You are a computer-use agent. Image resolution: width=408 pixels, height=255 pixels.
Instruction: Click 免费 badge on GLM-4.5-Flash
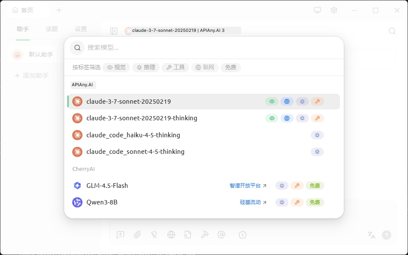315,186
